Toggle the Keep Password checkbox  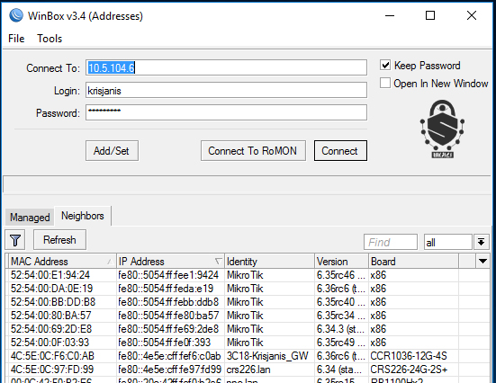point(385,66)
